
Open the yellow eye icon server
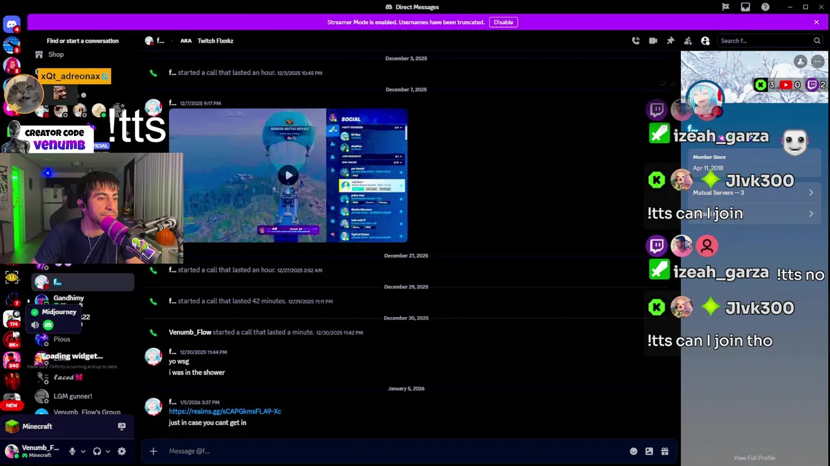pyautogui.click(x=12, y=278)
